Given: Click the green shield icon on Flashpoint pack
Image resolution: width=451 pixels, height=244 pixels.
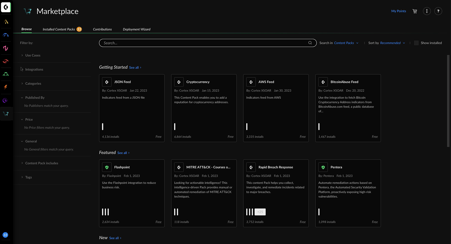Looking at the screenshot, I should pos(107,167).
